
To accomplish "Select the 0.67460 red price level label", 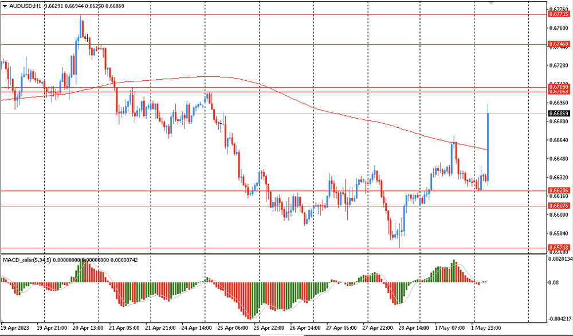I will point(559,44).
